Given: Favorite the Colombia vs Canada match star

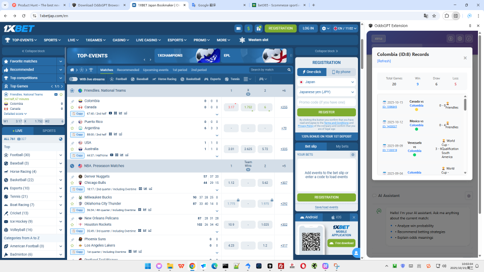Looking at the screenshot, I should click(72, 107).
